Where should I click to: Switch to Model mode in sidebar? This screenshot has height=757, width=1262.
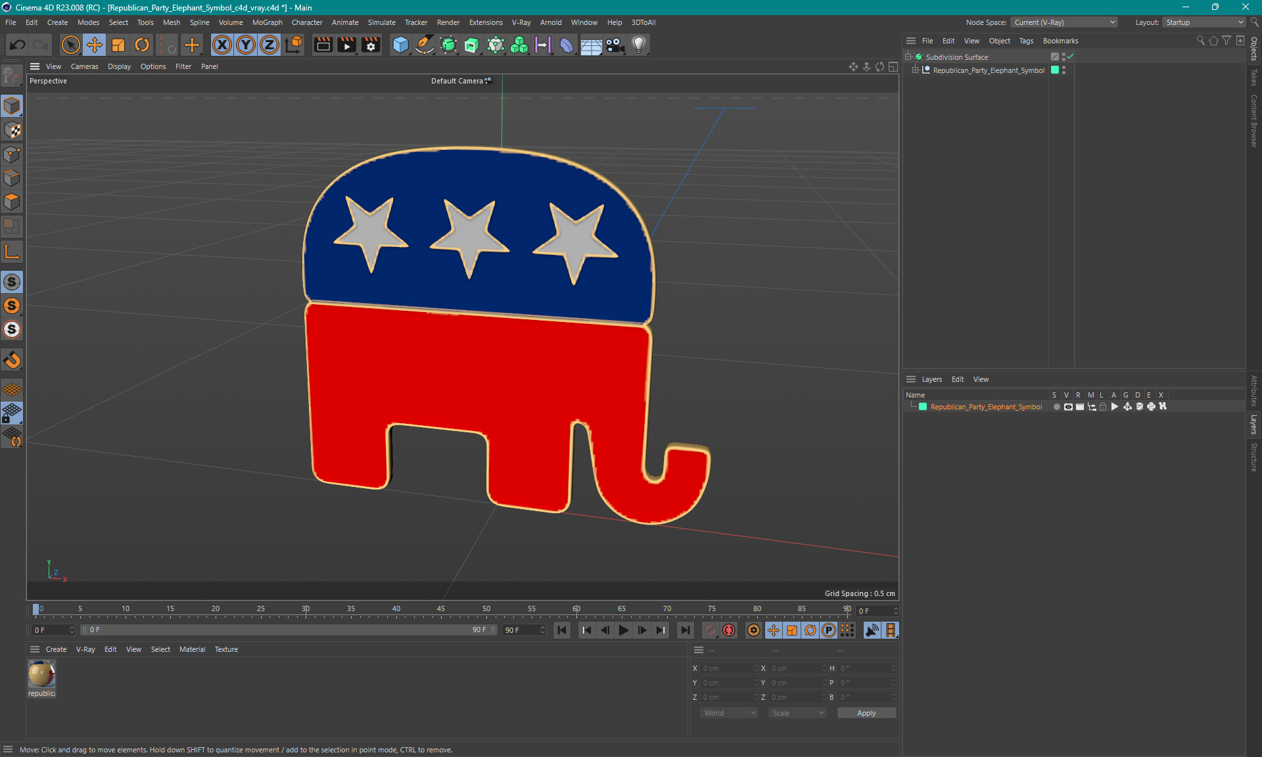12,106
